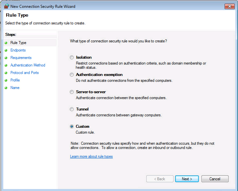Image resolution: width=238 pixels, height=191 pixels.
Task: Jump to Protocol and Ports step
Action: (24, 73)
